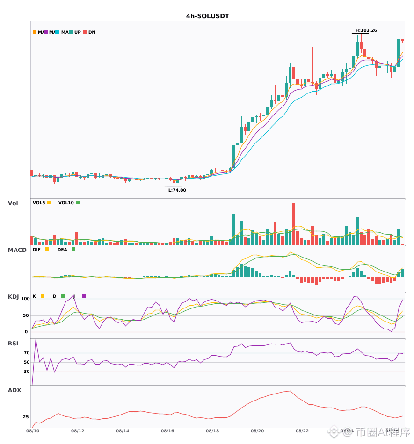Click the RSI axis value 70
Viewport: 414px width, 444px height.
27,353
